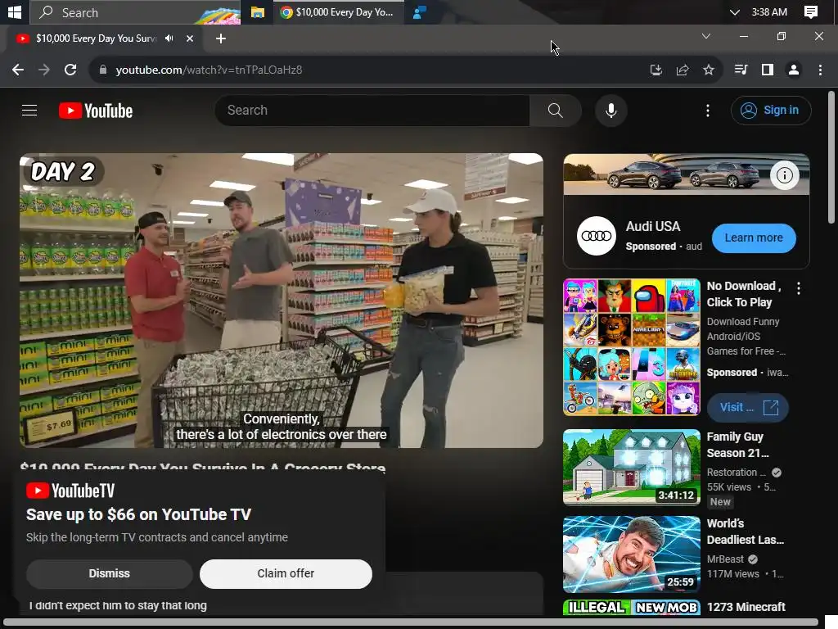Open the 3:38 AM clock
This screenshot has width=838, height=629.
click(769, 12)
